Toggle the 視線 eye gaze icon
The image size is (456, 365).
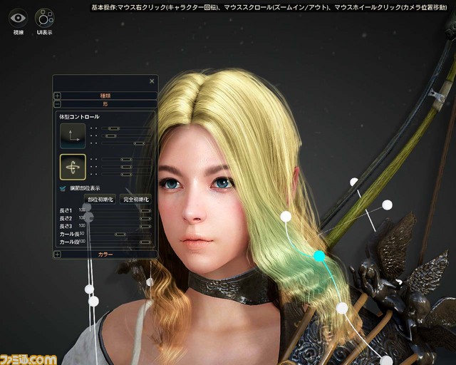pos(18,18)
